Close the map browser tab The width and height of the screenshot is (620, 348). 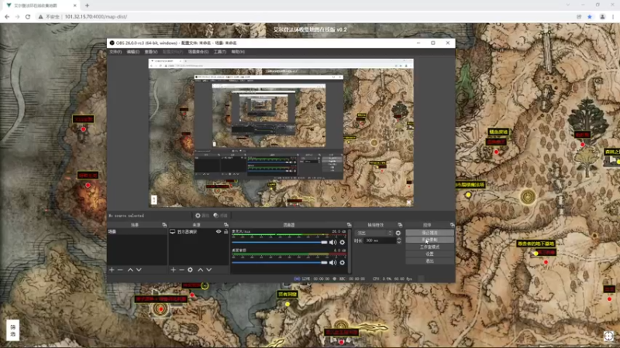pos(74,5)
